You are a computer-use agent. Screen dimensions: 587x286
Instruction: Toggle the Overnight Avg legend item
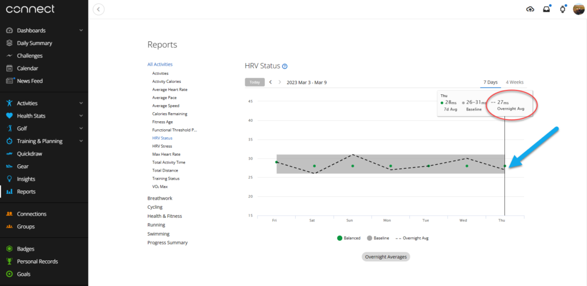(412, 238)
